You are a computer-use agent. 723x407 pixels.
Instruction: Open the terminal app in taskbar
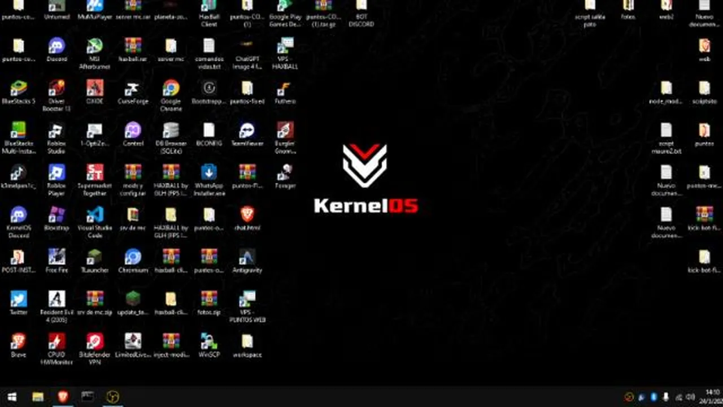(88, 397)
